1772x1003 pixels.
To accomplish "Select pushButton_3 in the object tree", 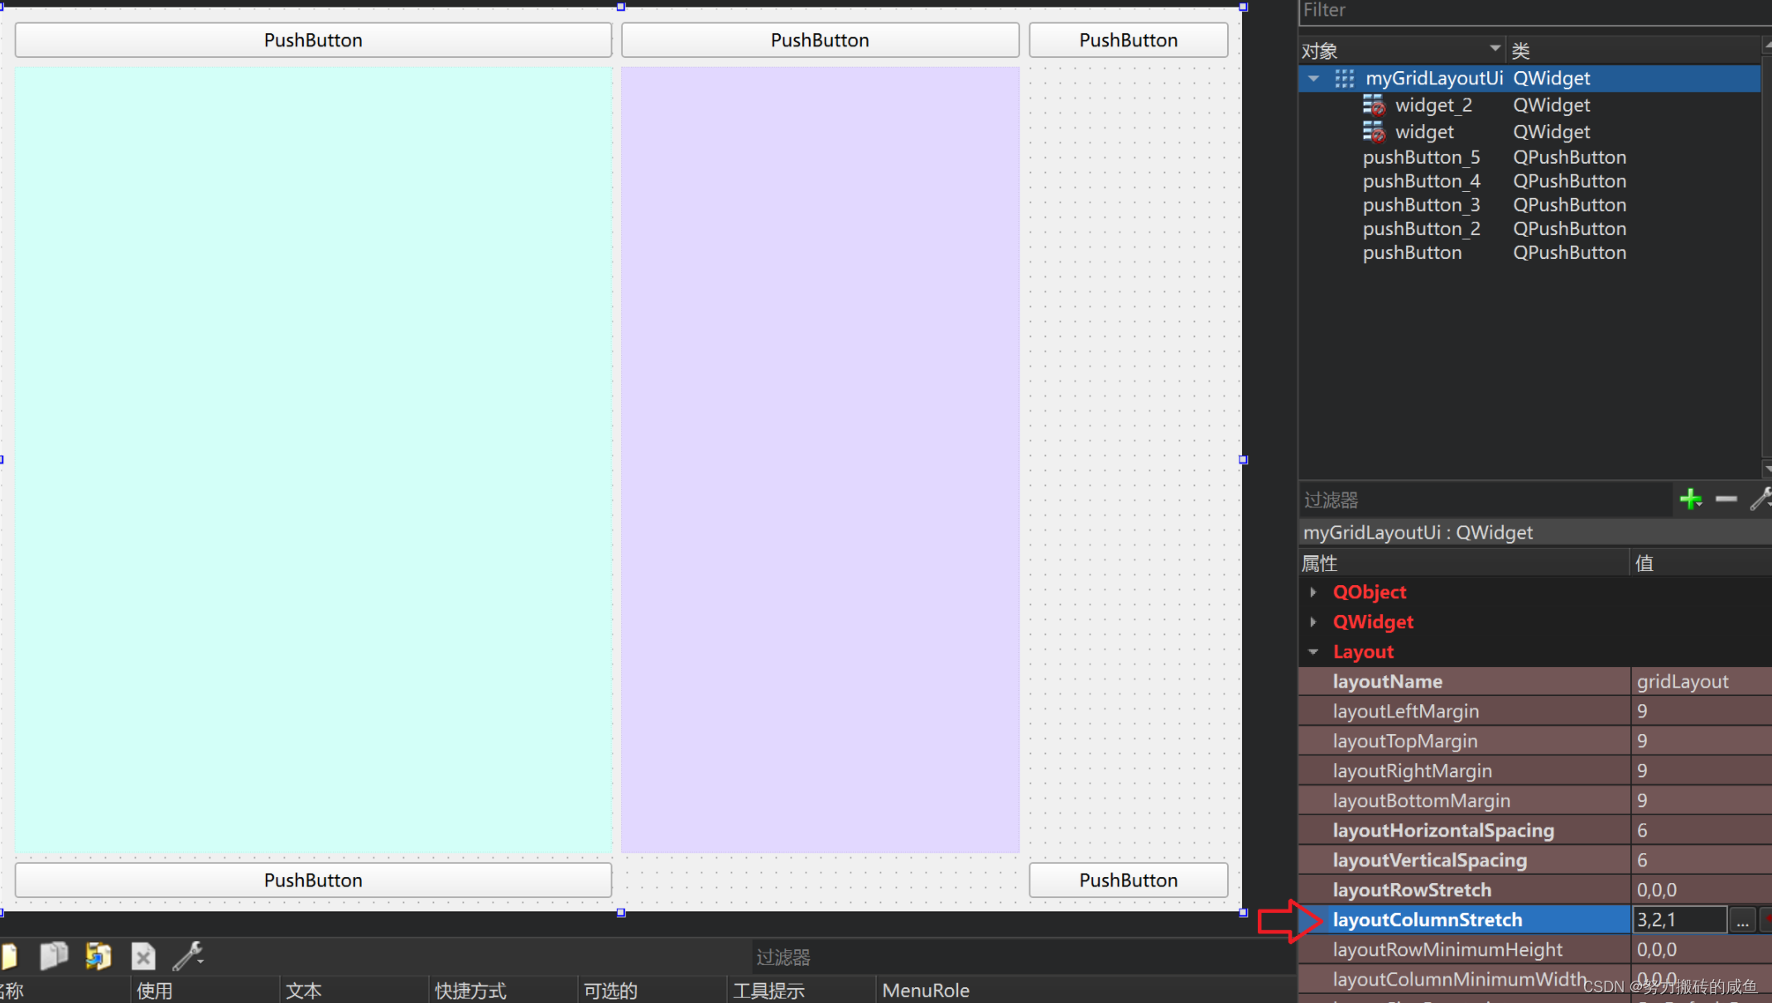I will click(x=1421, y=205).
